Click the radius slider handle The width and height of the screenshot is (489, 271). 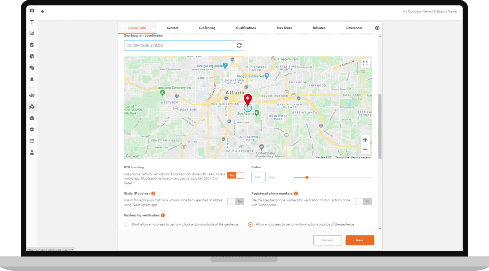click(307, 177)
